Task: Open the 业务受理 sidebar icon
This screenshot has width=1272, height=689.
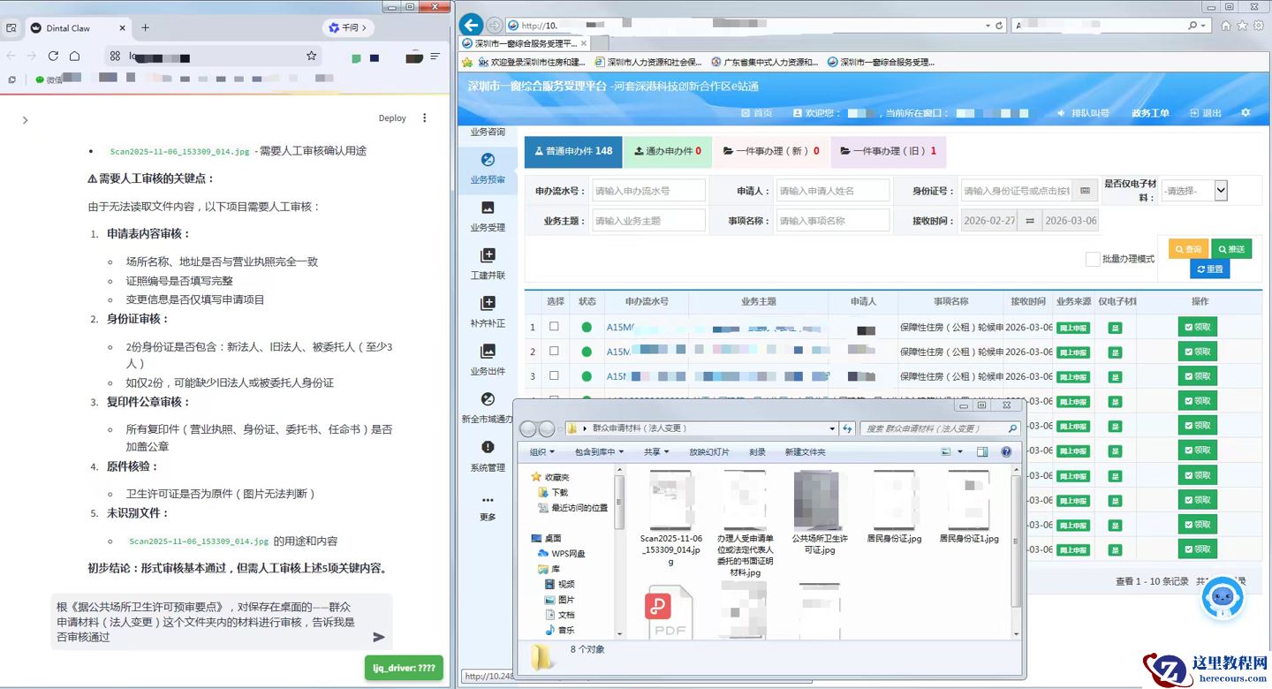Action: 488,208
